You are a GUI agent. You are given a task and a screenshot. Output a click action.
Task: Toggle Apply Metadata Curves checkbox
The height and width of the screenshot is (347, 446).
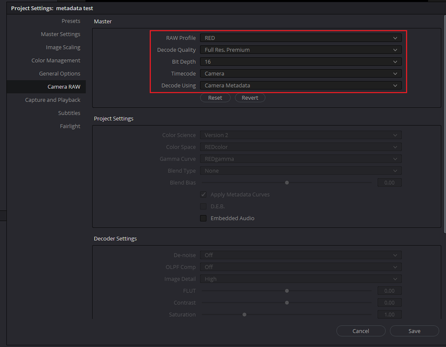pos(203,194)
